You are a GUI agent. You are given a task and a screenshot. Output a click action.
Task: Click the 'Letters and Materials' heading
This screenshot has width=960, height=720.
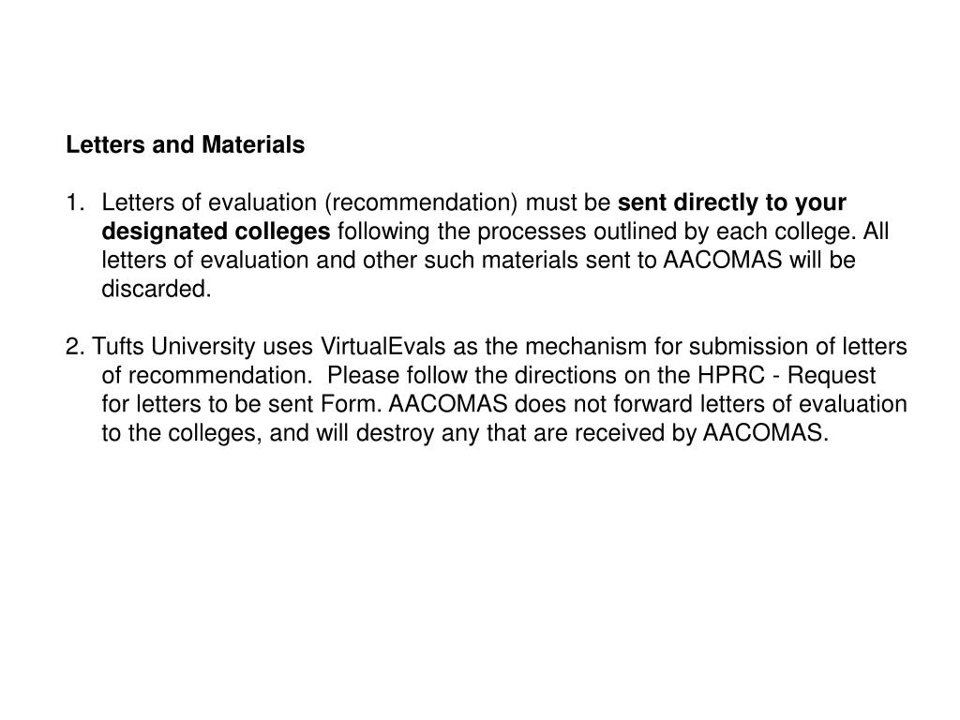pos(185,145)
